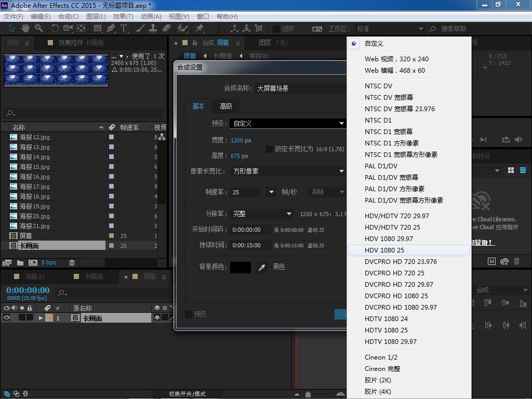Open the 工作区 标准 dropdown
Image resolution: width=532 pixels, height=399 pixels.
point(390,29)
